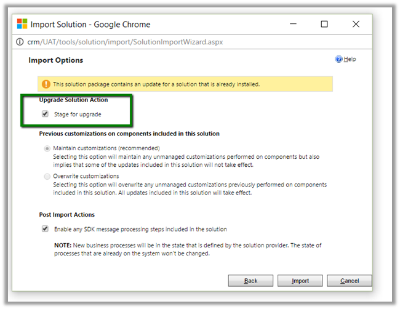
Task: Cancel the solution import wizard
Action: [349, 281]
